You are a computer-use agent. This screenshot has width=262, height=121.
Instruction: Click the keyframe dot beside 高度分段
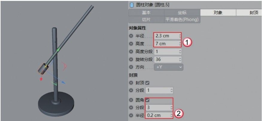point(131,52)
